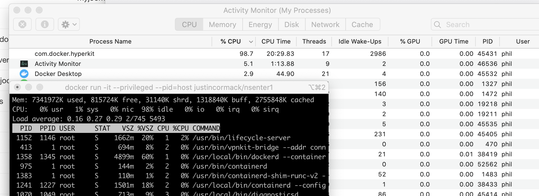539x196 pixels.
Task: Click the Load average line in terminal
Action: pyautogui.click(x=89, y=119)
